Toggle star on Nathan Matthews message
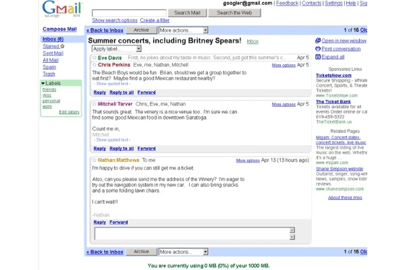Screen dimensions: 405x270 [94, 160]
